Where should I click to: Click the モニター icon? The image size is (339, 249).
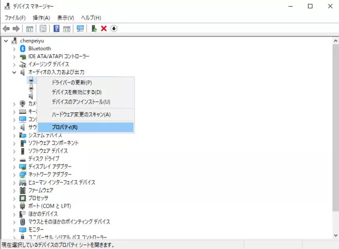tap(23, 230)
